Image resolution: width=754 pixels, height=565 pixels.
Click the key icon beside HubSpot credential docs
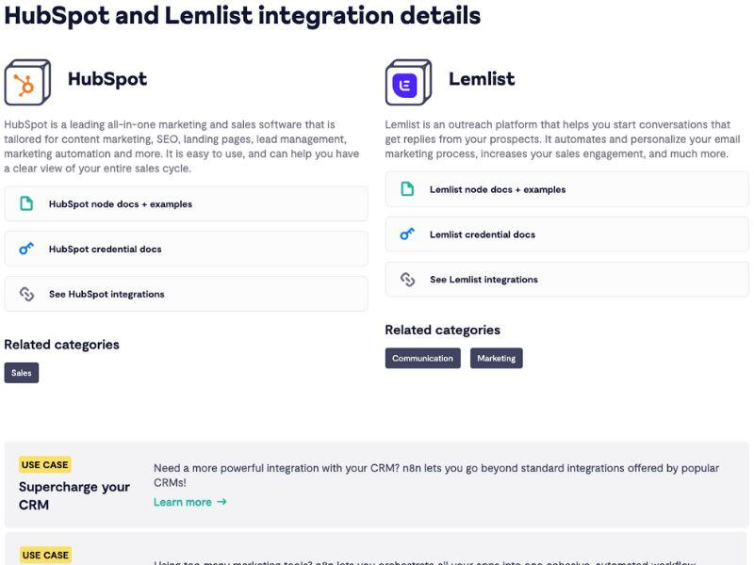click(26, 249)
